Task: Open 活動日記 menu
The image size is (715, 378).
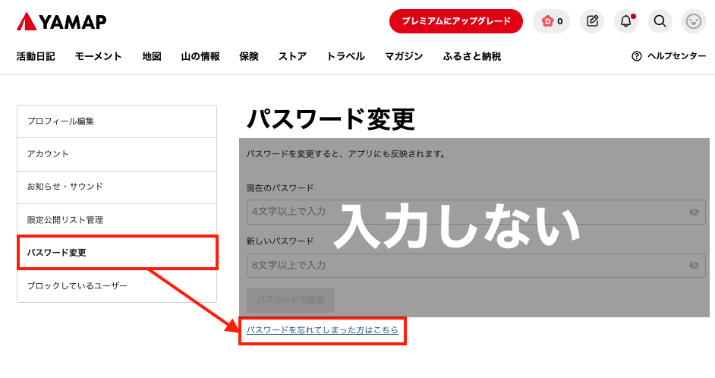Action: tap(36, 56)
